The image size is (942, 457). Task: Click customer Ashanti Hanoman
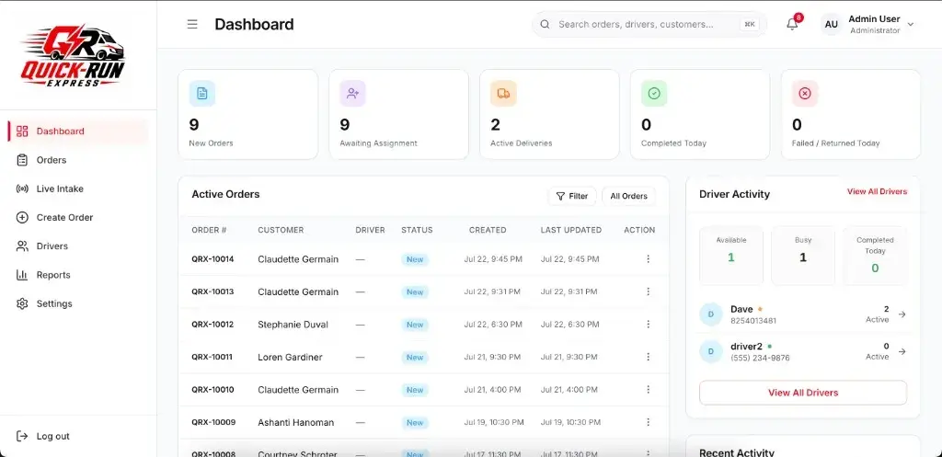click(295, 422)
